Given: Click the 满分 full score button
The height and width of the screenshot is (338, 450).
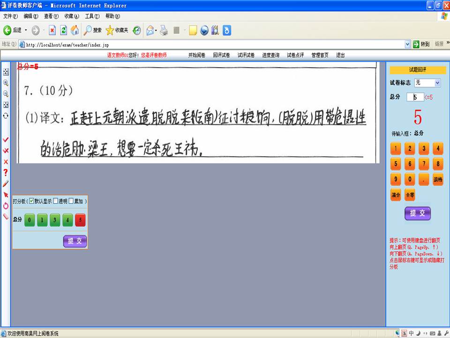Looking at the screenshot, I should [x=396, y=194].
